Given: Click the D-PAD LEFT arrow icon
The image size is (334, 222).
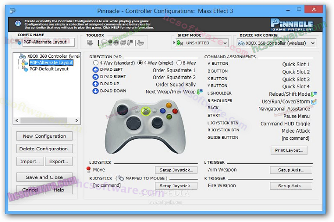Looking at the screenshot, I should pos(96,69).
